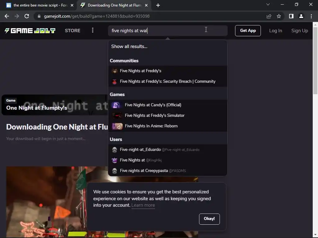Screen dimensions: 318x238
Task: Click the Log In link
Action: (x=275, y=31)
